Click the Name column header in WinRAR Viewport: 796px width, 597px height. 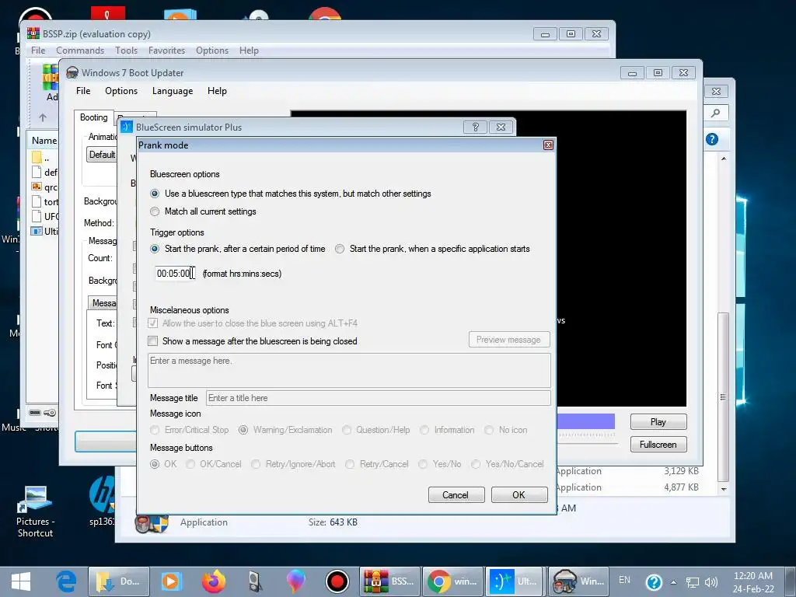coord(44,141)
